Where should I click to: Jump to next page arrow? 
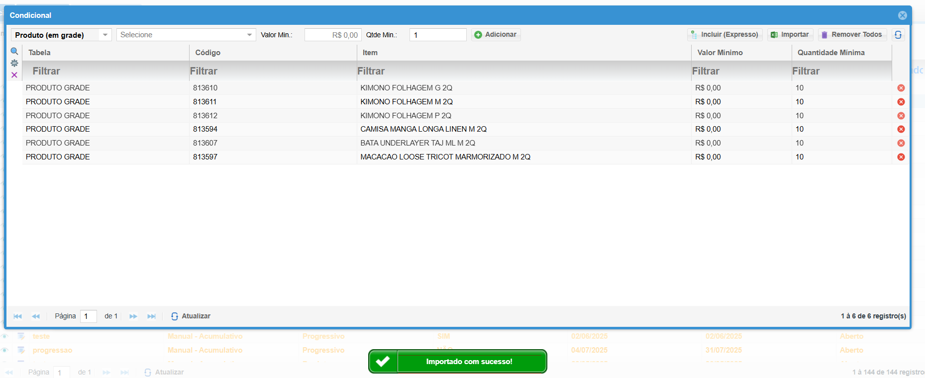point(133,316)
